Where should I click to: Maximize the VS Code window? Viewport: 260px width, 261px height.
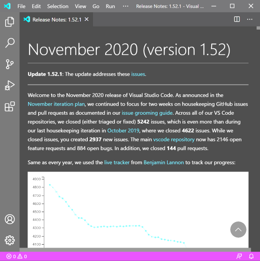(232, 6)
